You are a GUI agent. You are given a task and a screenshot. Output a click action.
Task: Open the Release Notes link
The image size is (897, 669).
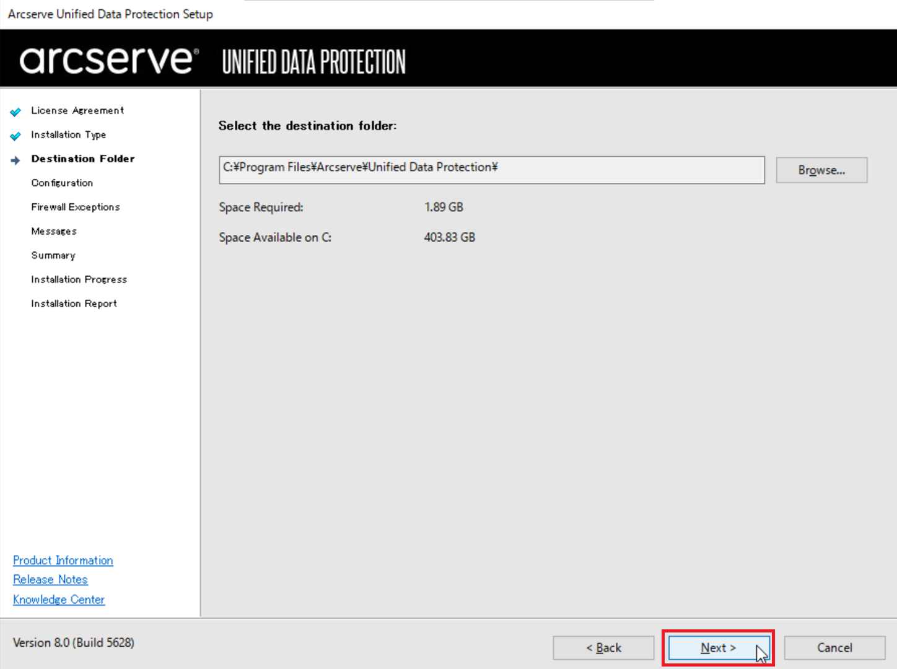point(51,580)
